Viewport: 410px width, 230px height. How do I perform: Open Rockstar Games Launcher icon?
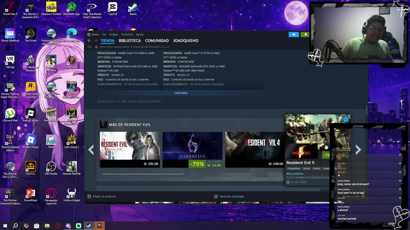coord(31,90)
